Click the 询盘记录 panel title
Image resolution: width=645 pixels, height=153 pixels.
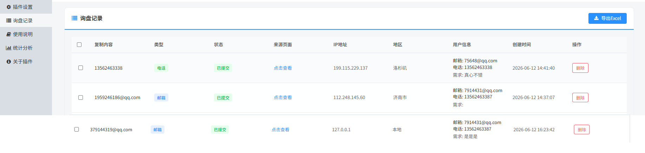tap(91, 18)
